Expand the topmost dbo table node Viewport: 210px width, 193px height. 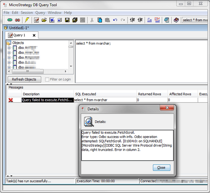(9, 48)
